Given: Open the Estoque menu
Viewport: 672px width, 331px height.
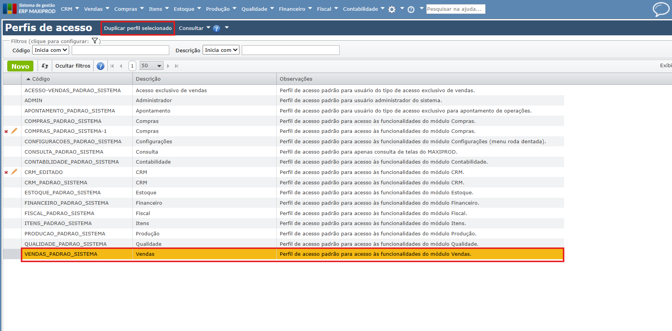Looking at the screenshot, I should pyautogui.click(x=184, y=9).
